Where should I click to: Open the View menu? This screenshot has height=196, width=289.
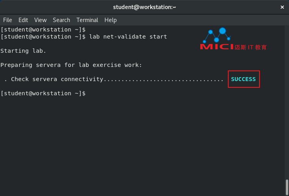(40, 20)
